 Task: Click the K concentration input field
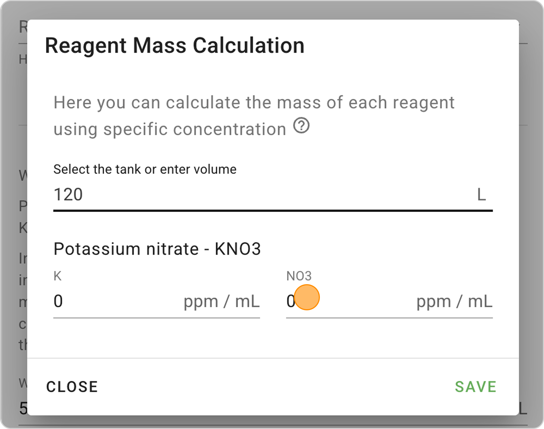pyautogui.click(x=117, y=302)
